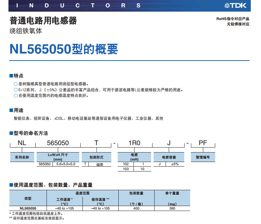Click the blue square bullet beside 用途
Viewport: 261px width, 224px height.
[x=11, y=110]
